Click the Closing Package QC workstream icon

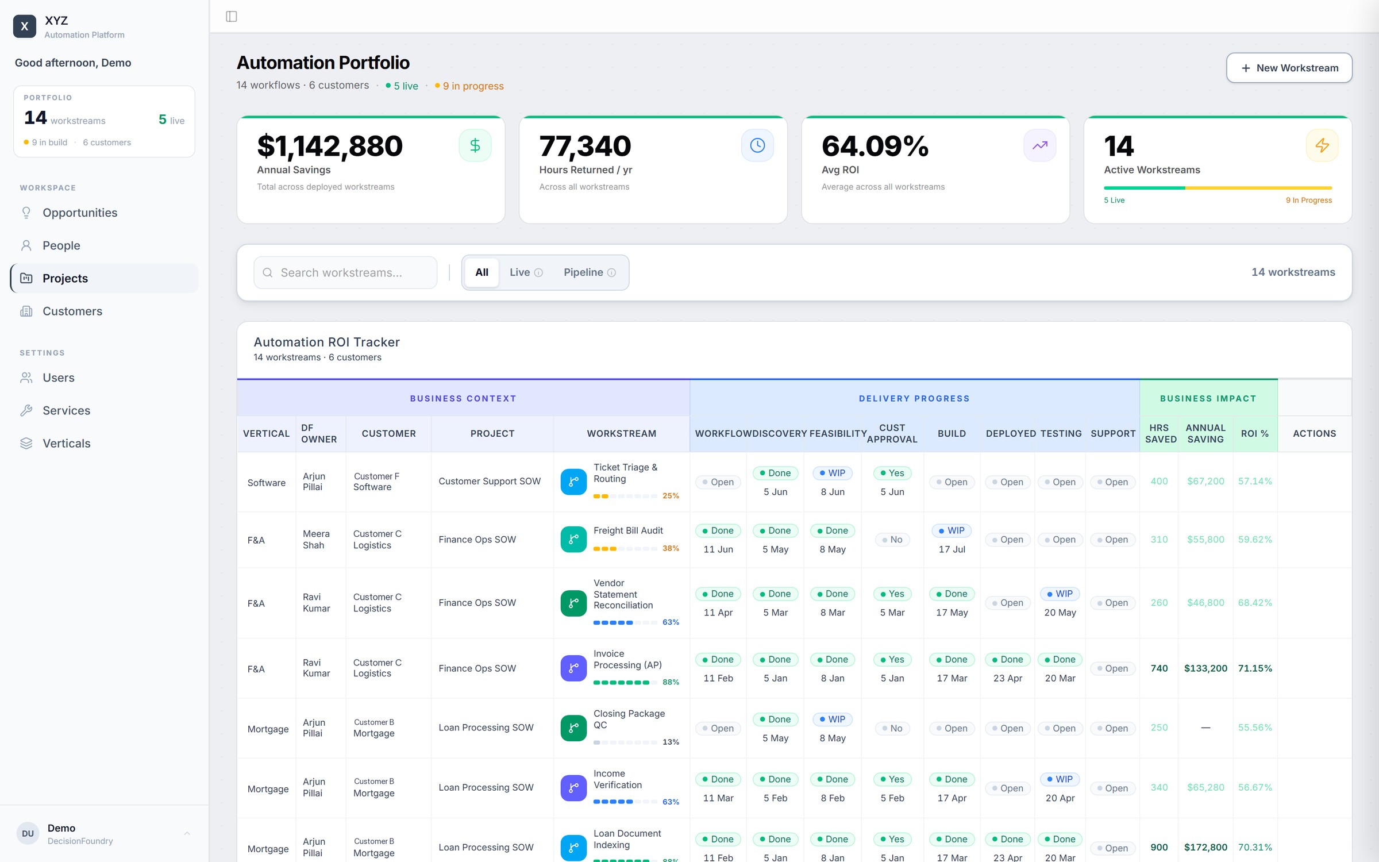(573, 728)
